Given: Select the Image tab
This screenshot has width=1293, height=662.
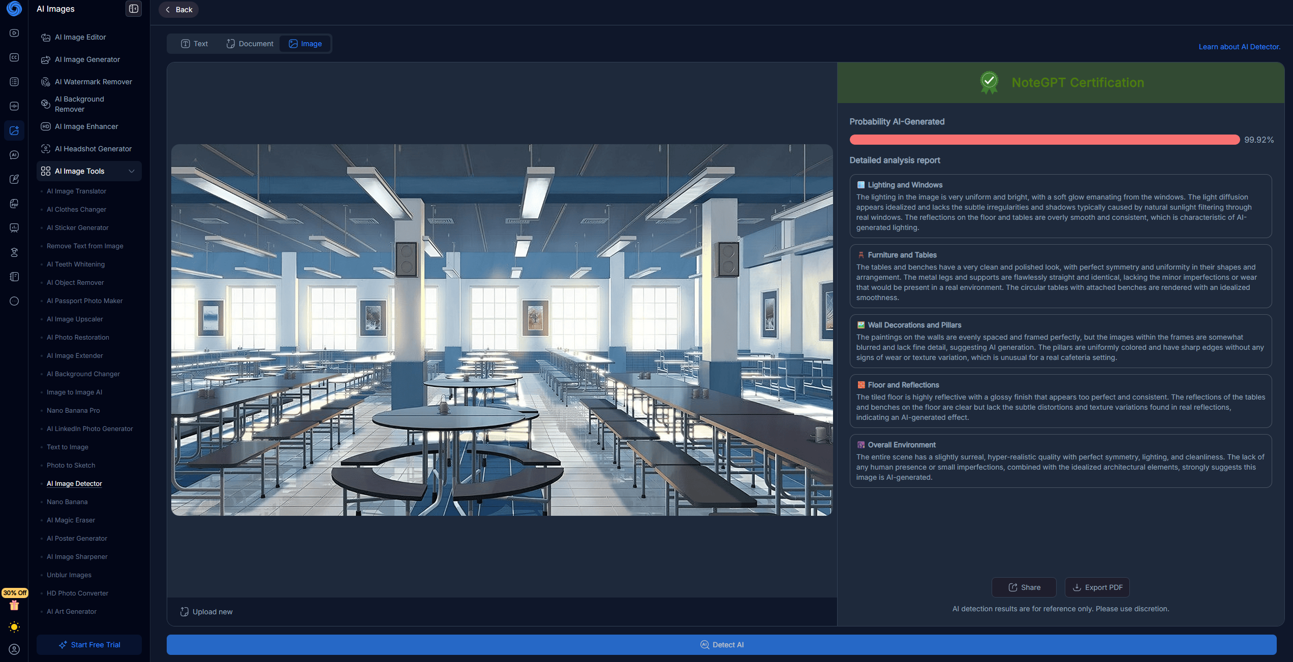Looking at the screenshot, I should [x=305, y=44].
